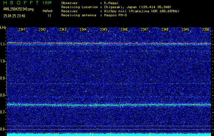Click the Receiving antenna label
Viewport: 214px width, 136px height.
[79, 15]
